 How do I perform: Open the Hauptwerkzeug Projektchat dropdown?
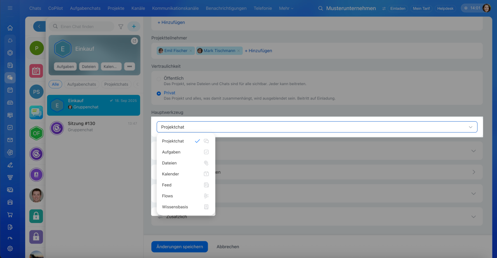click(317, 127)
